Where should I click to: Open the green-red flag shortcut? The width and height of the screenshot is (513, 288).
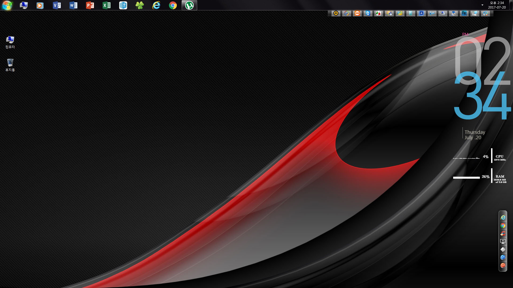point(379,13)
